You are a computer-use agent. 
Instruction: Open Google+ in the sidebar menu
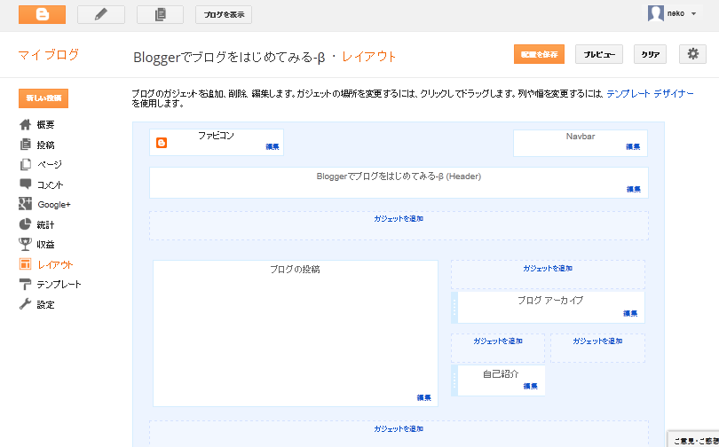[x=54, y=205]
